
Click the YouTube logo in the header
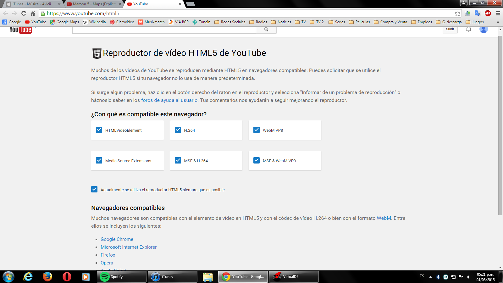point(21,30)
